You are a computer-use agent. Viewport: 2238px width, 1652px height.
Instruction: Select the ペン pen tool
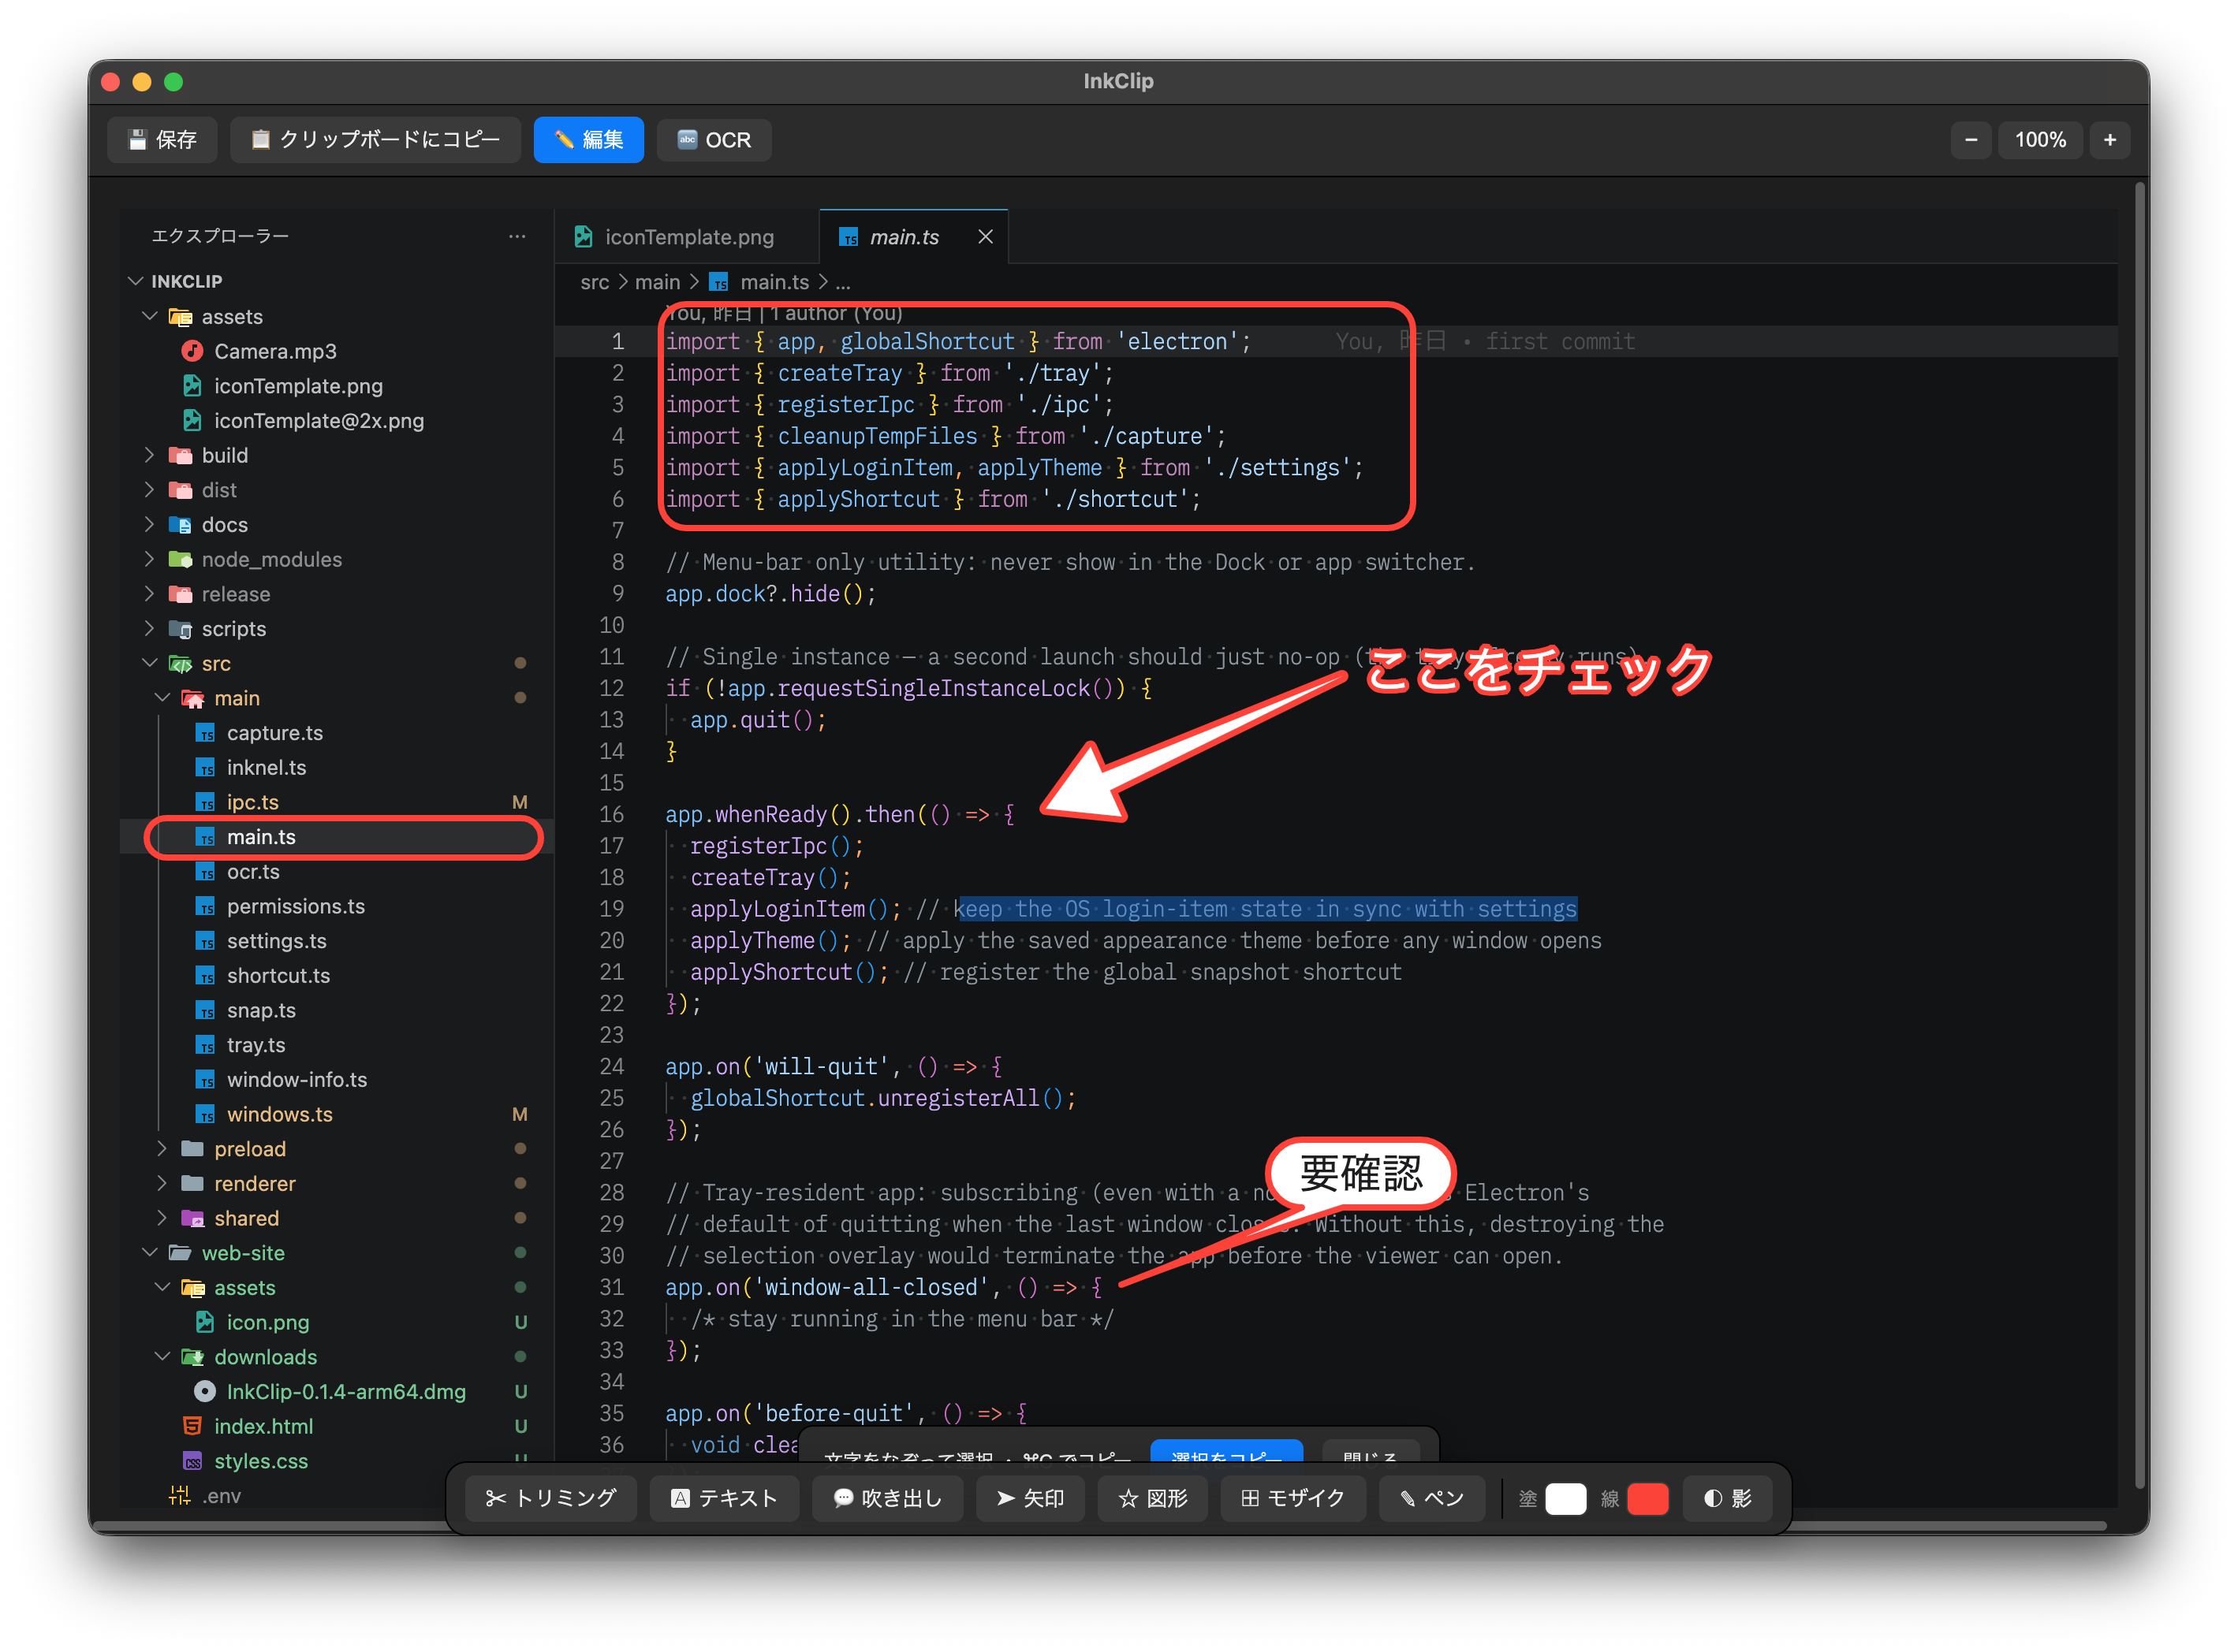pos(1431,1499)
